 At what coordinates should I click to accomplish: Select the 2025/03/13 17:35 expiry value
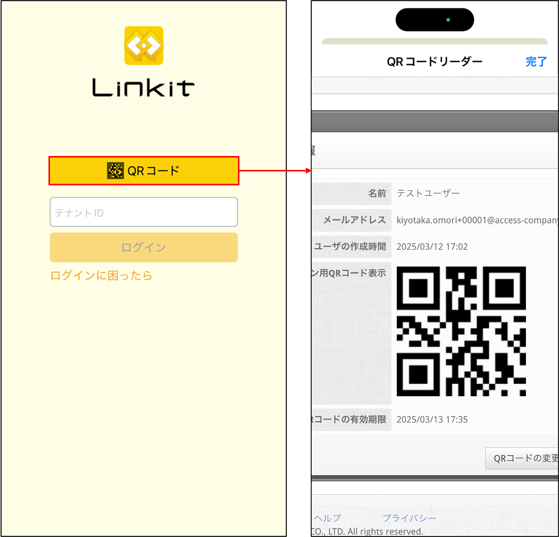[432, 420]
